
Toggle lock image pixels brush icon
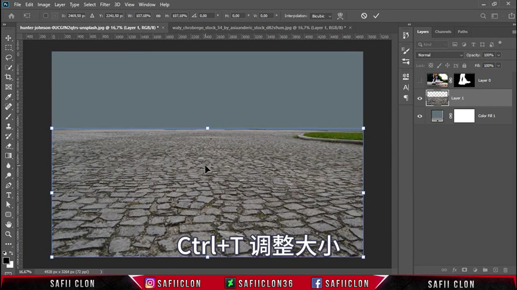pos(439,65)
